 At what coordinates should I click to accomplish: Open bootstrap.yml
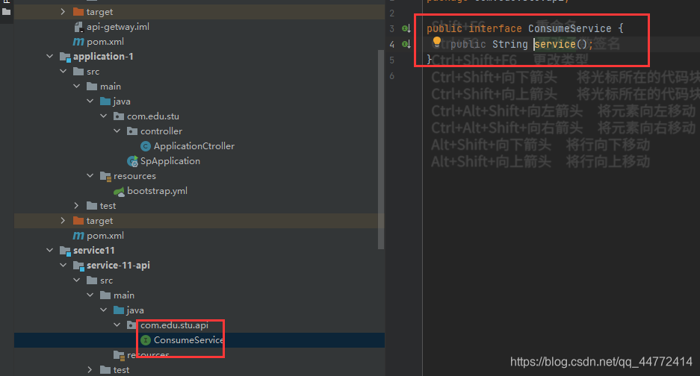[x=157, y=191]
